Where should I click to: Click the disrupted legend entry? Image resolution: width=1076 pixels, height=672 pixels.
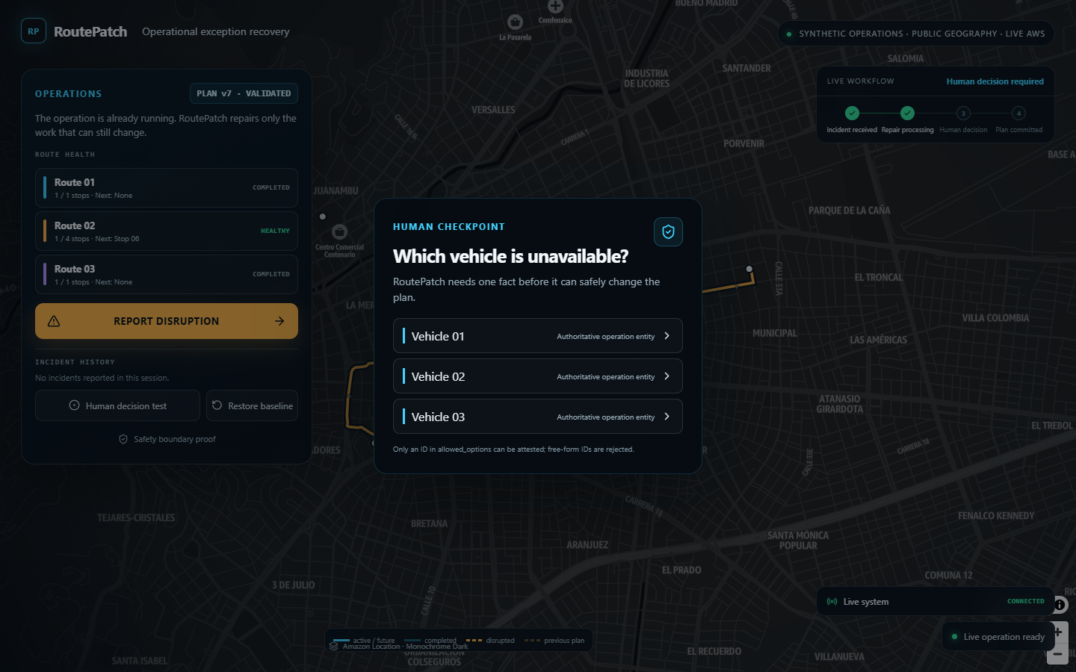pyautogui.click(x=490, y=641)
